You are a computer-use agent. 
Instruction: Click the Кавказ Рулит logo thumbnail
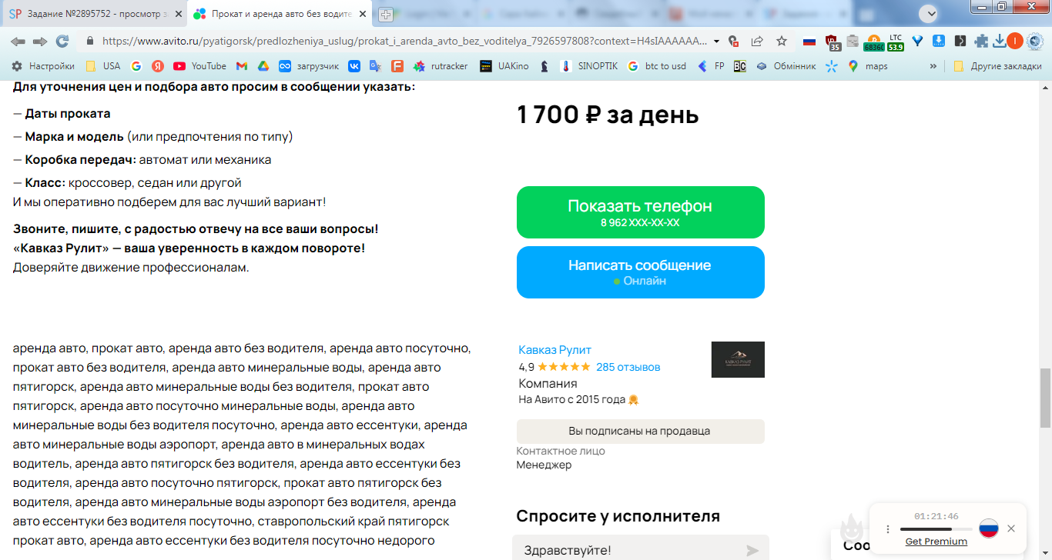[x=738, y=359]
